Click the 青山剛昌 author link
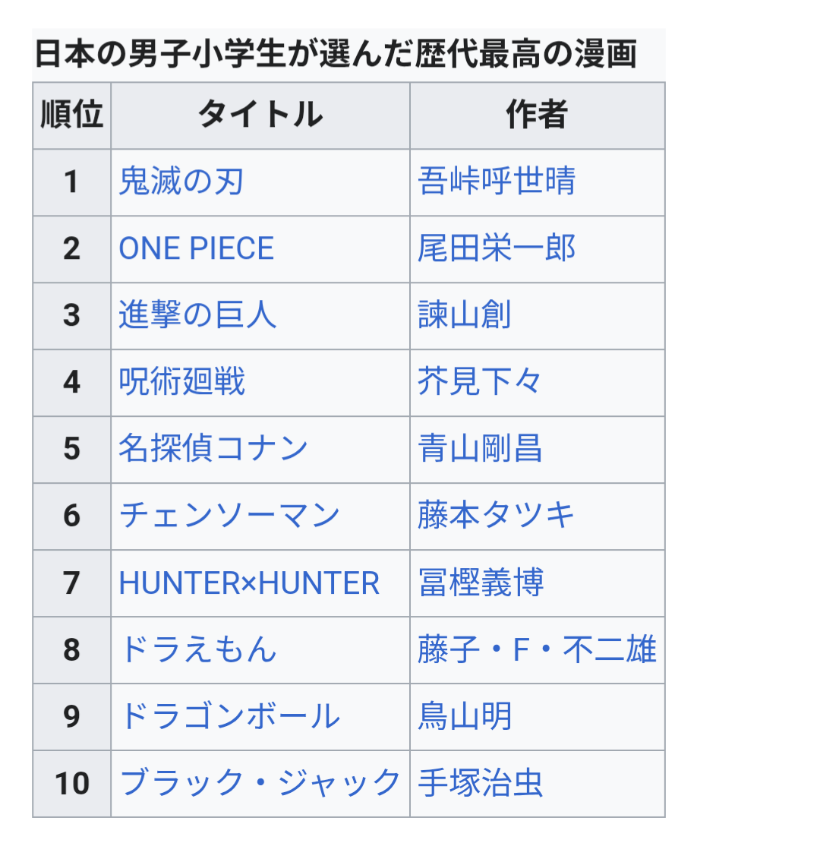 point(481,449)
